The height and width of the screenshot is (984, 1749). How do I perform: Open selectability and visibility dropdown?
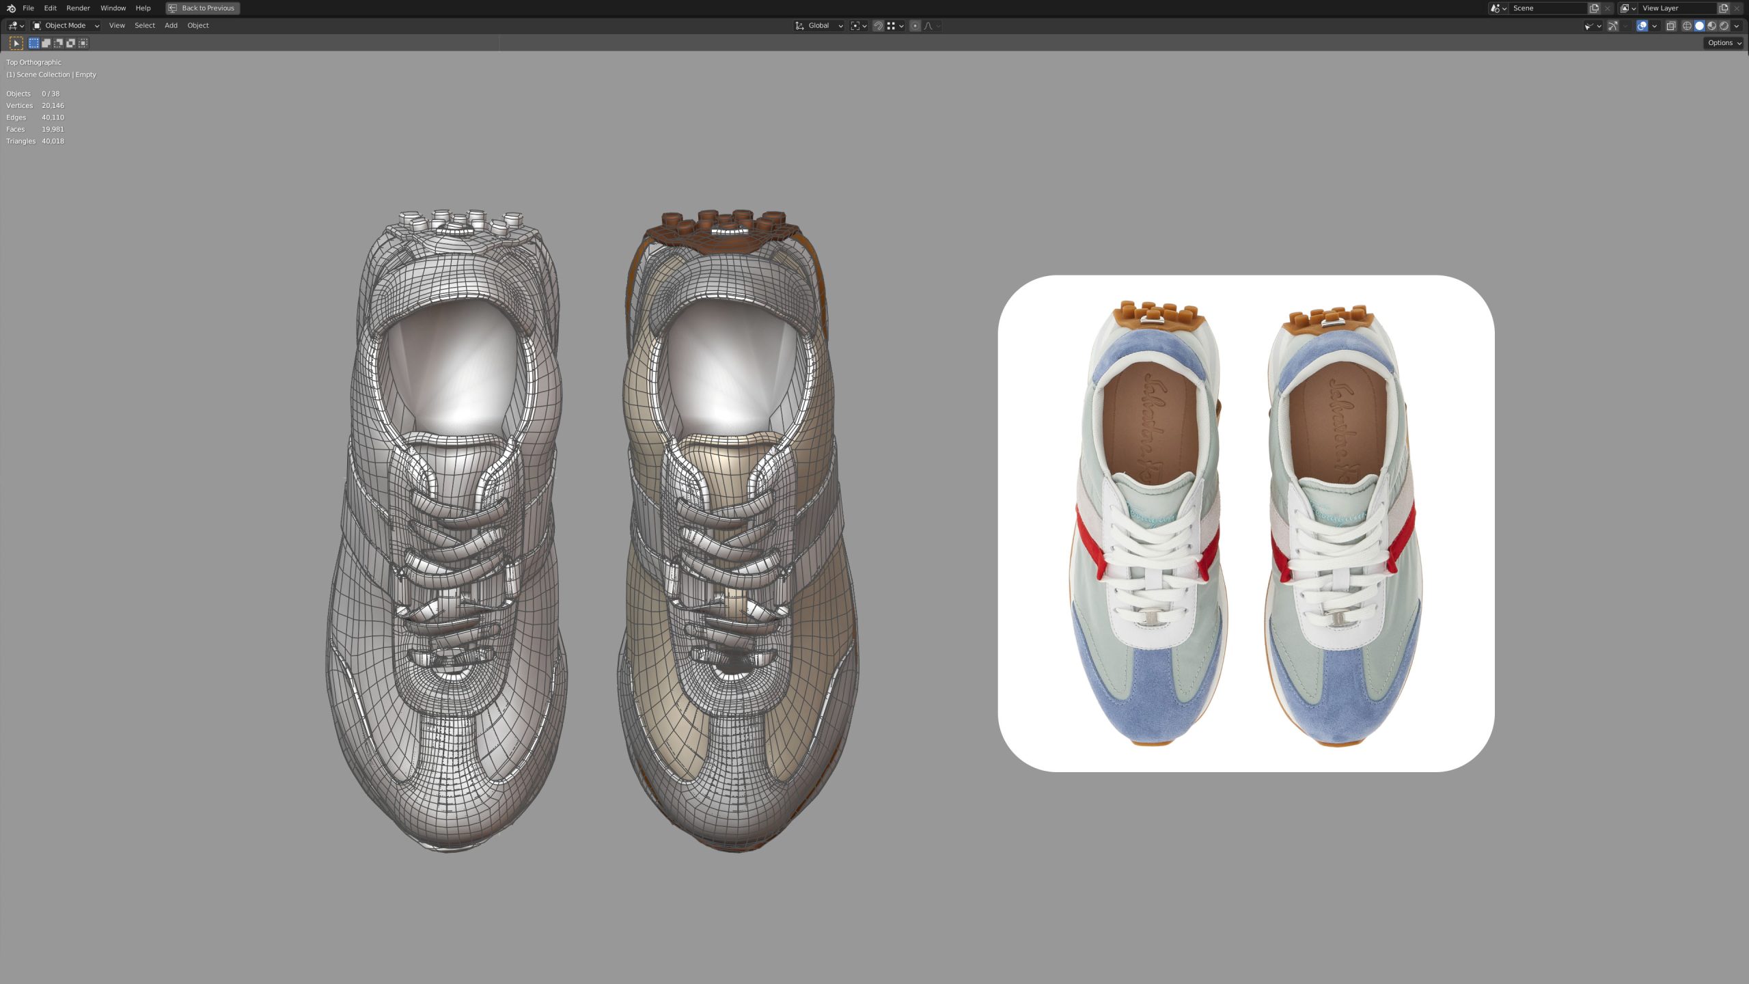(x=1593, y=26)
